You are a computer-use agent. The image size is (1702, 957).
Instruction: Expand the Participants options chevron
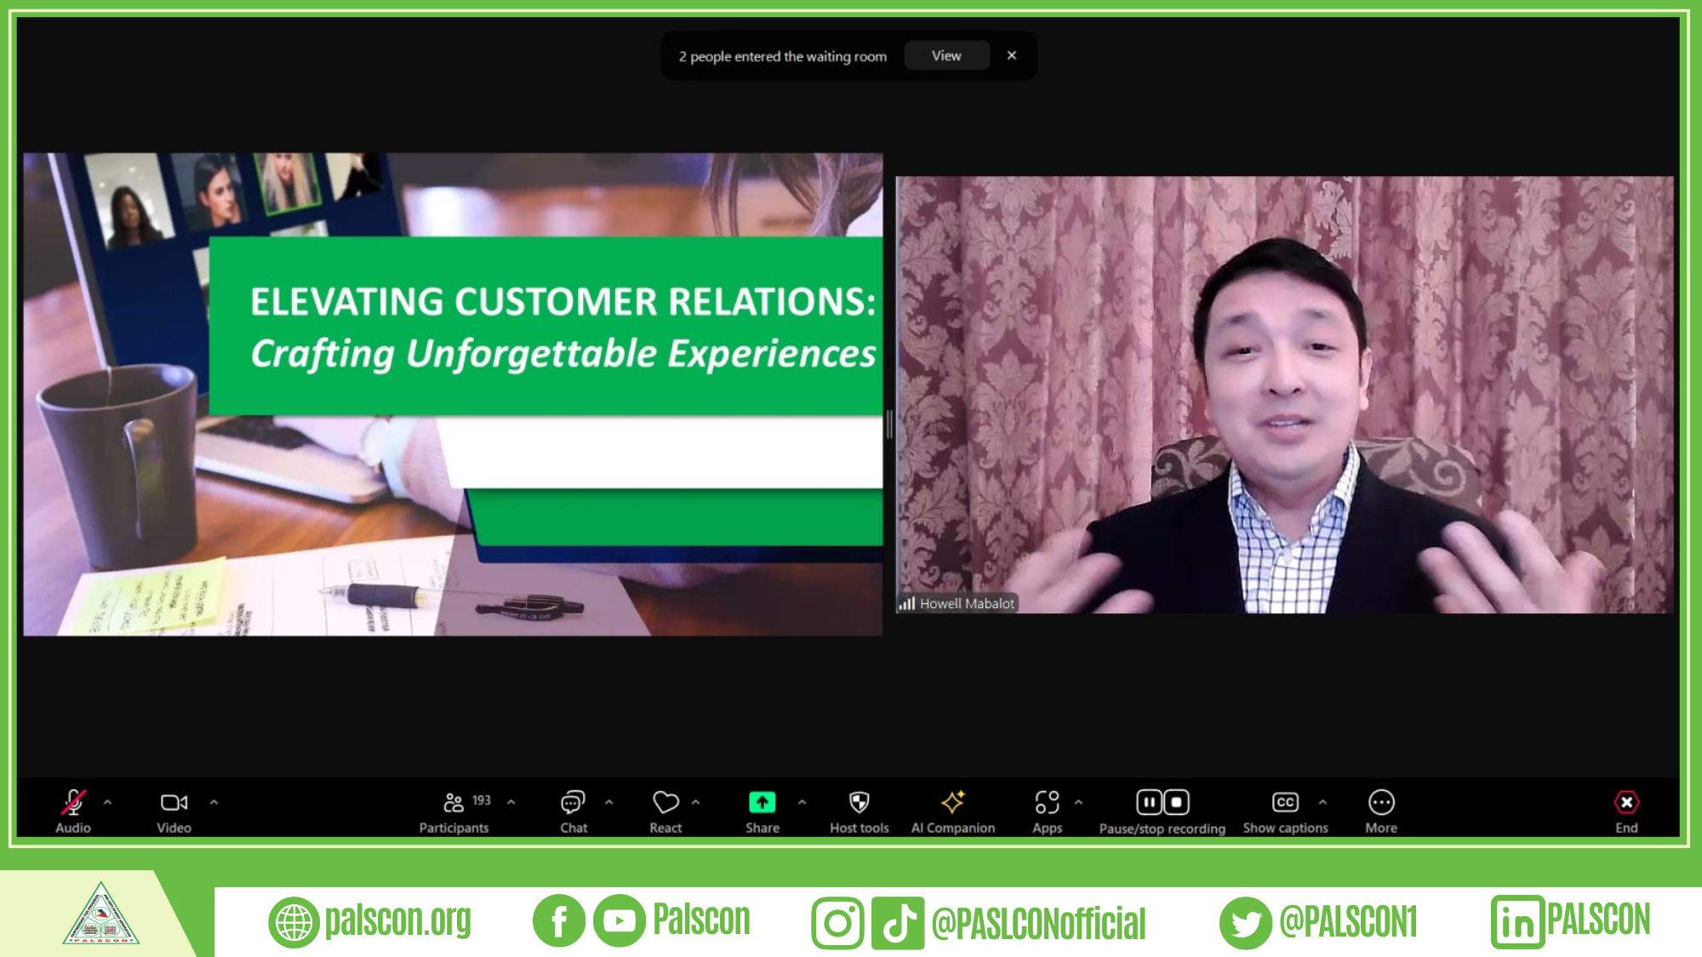tap(511, 802)
